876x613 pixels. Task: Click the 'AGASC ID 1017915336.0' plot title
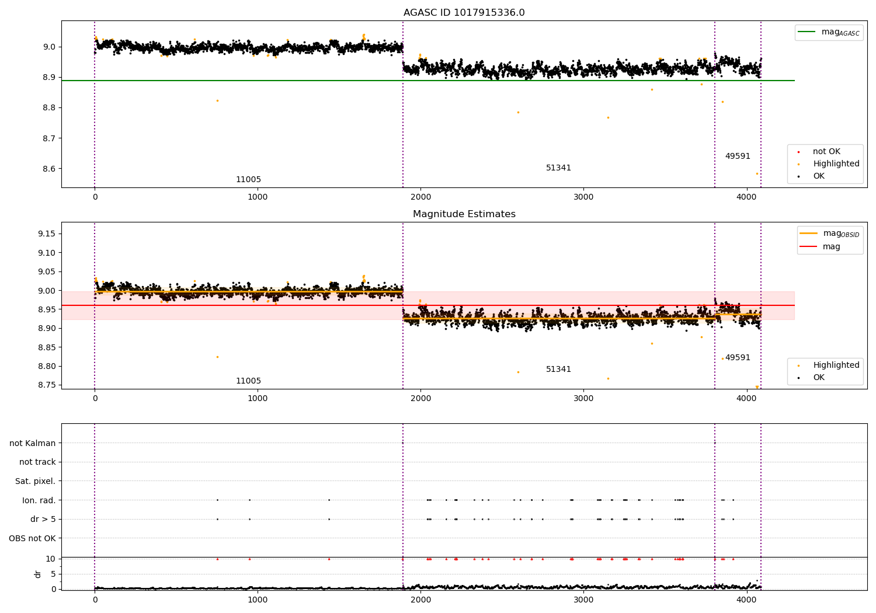[464, 13]
